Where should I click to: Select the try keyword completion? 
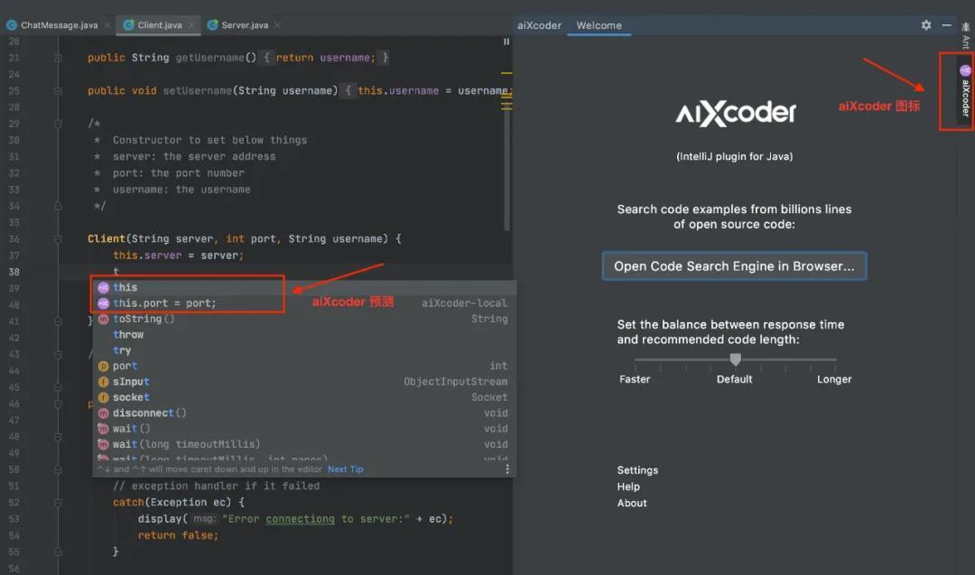pos(304,350)
